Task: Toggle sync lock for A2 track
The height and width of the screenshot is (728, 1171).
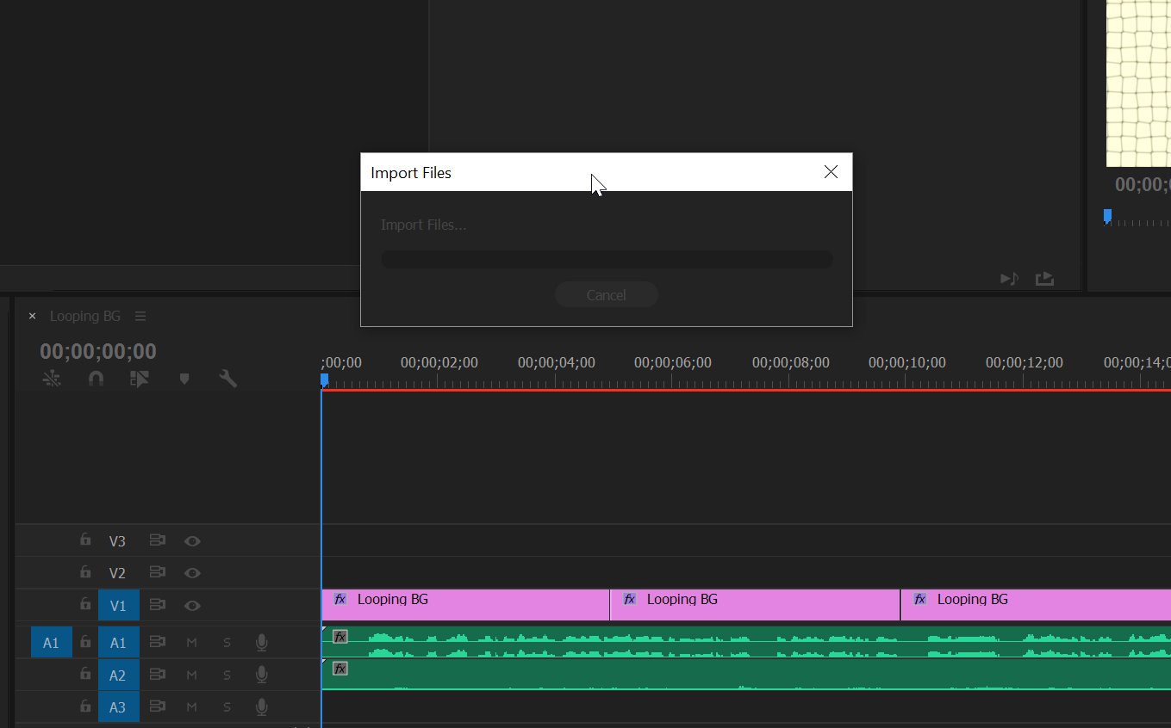Action: [x=157, y=675]
